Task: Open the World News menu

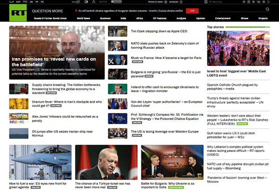Action: coord(84,18)
